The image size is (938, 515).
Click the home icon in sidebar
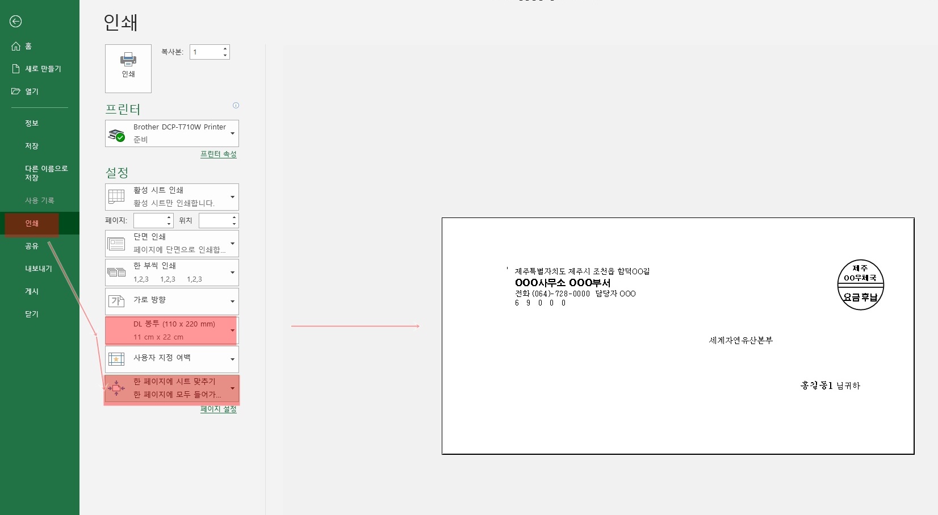point(16,46)
